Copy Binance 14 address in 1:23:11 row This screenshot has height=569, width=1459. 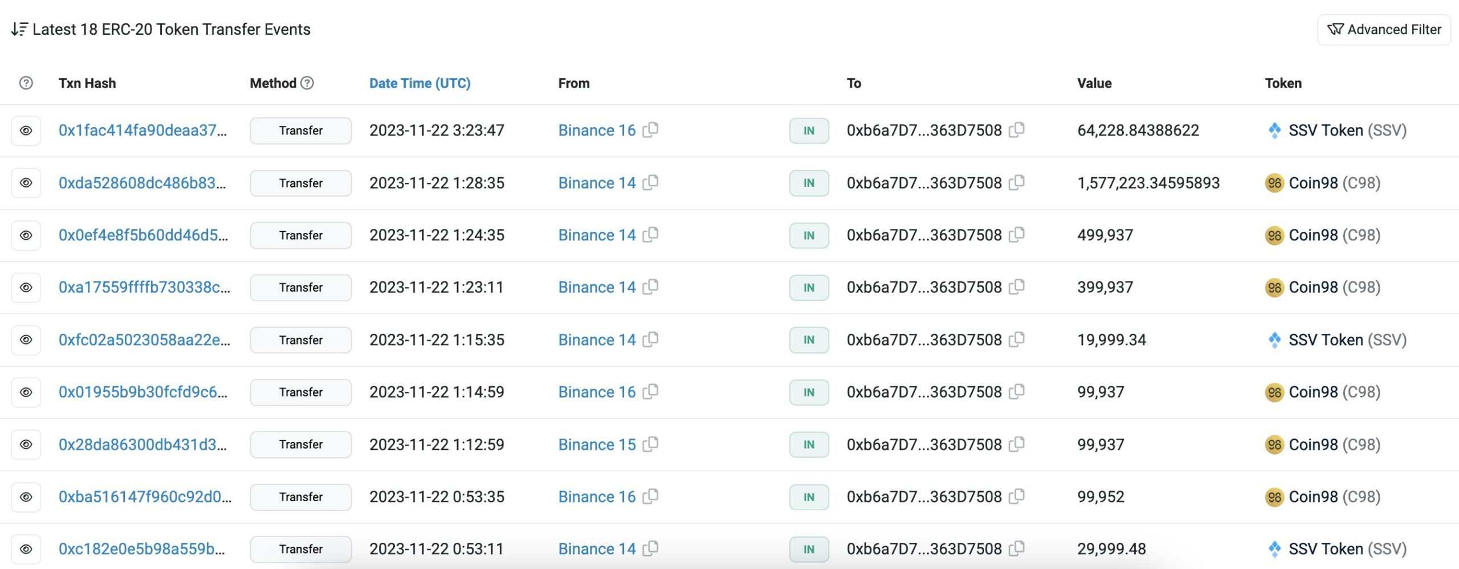point(650,287)
